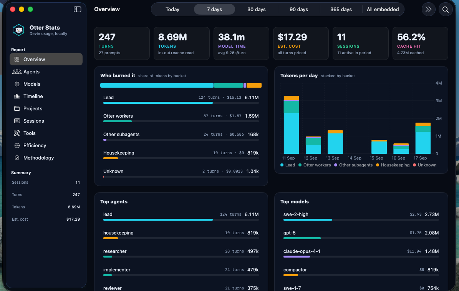Click the claude-opus-4-1 model row
459x291 pixels.
point(361,253)
